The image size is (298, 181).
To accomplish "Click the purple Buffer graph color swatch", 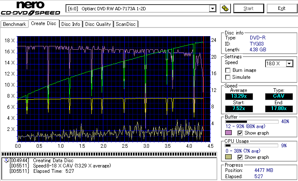I will [228, 133].
